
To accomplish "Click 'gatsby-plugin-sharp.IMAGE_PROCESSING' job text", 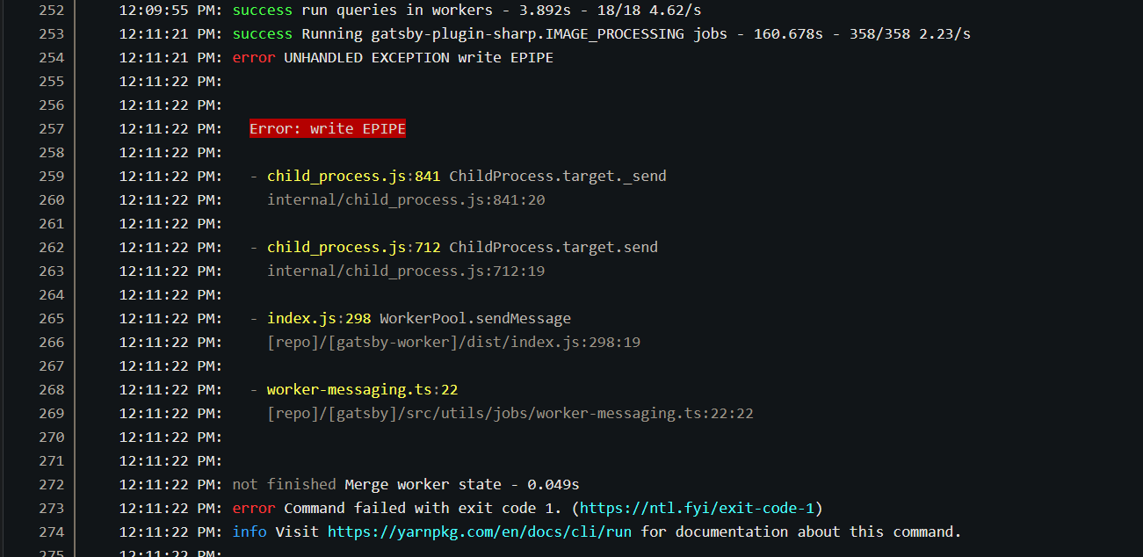I will (x=528, y=34).
